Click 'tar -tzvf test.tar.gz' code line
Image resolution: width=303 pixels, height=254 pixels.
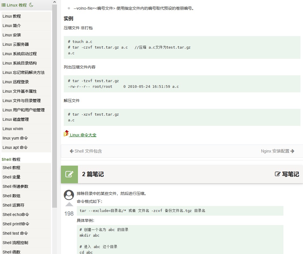93,81
